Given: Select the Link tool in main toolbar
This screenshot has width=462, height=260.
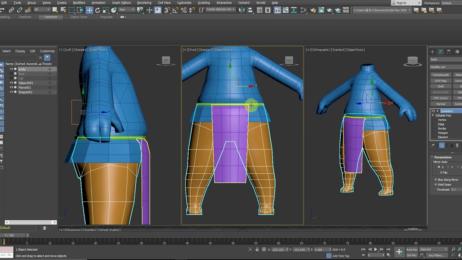Looking at the screenshot, I should pyautogui.click(x=12, y=10).
